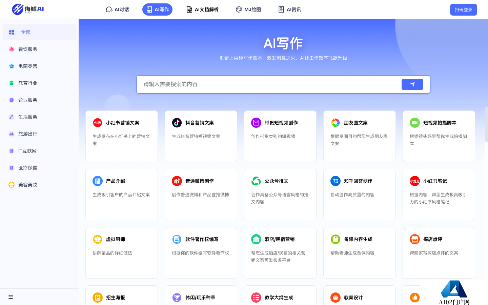This screenshot has width=488, height=305.
Task: Click the 餐饮服务 sidebar icon
Action: (12, 49)
